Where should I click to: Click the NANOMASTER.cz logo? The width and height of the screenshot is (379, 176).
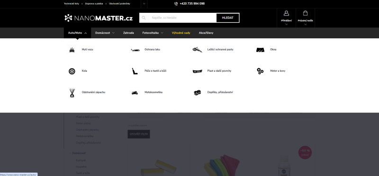tap(99, 18)
